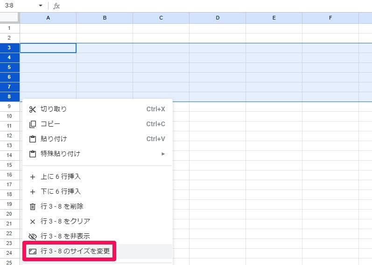Select row 18 header
This screenshot has width=372, height=265.
(x=9, y=194)
